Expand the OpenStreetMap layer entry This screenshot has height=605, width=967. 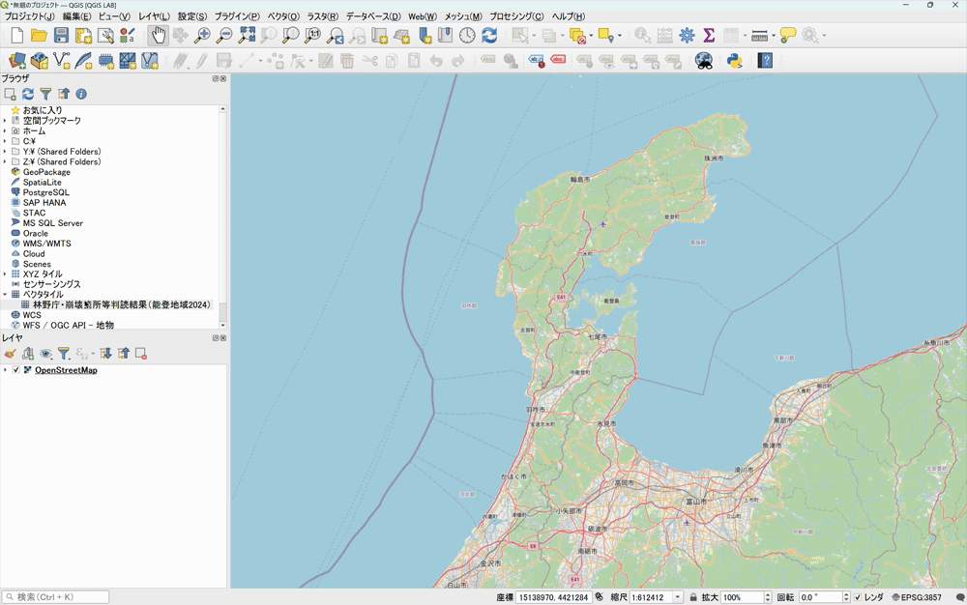click(5, 370)
